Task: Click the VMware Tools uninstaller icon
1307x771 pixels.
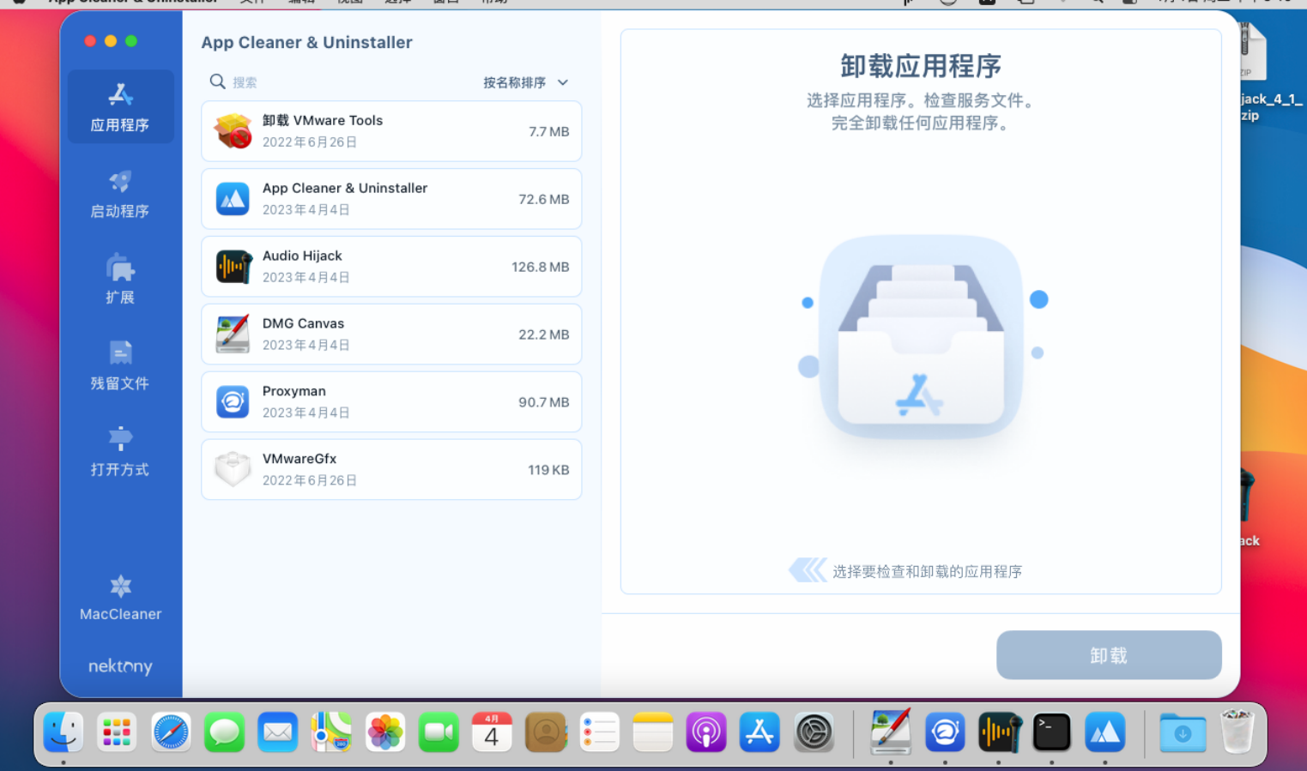Action: (233, 131)
